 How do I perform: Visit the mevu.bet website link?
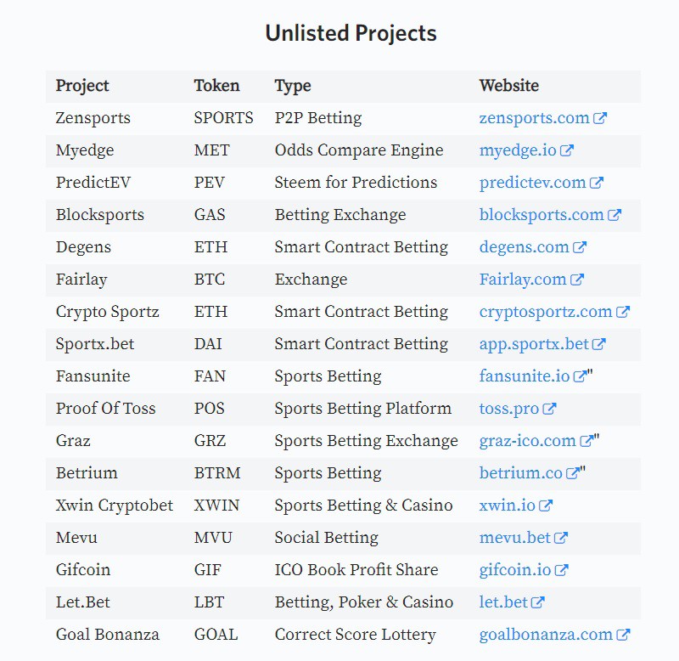(x=515, y=538)
